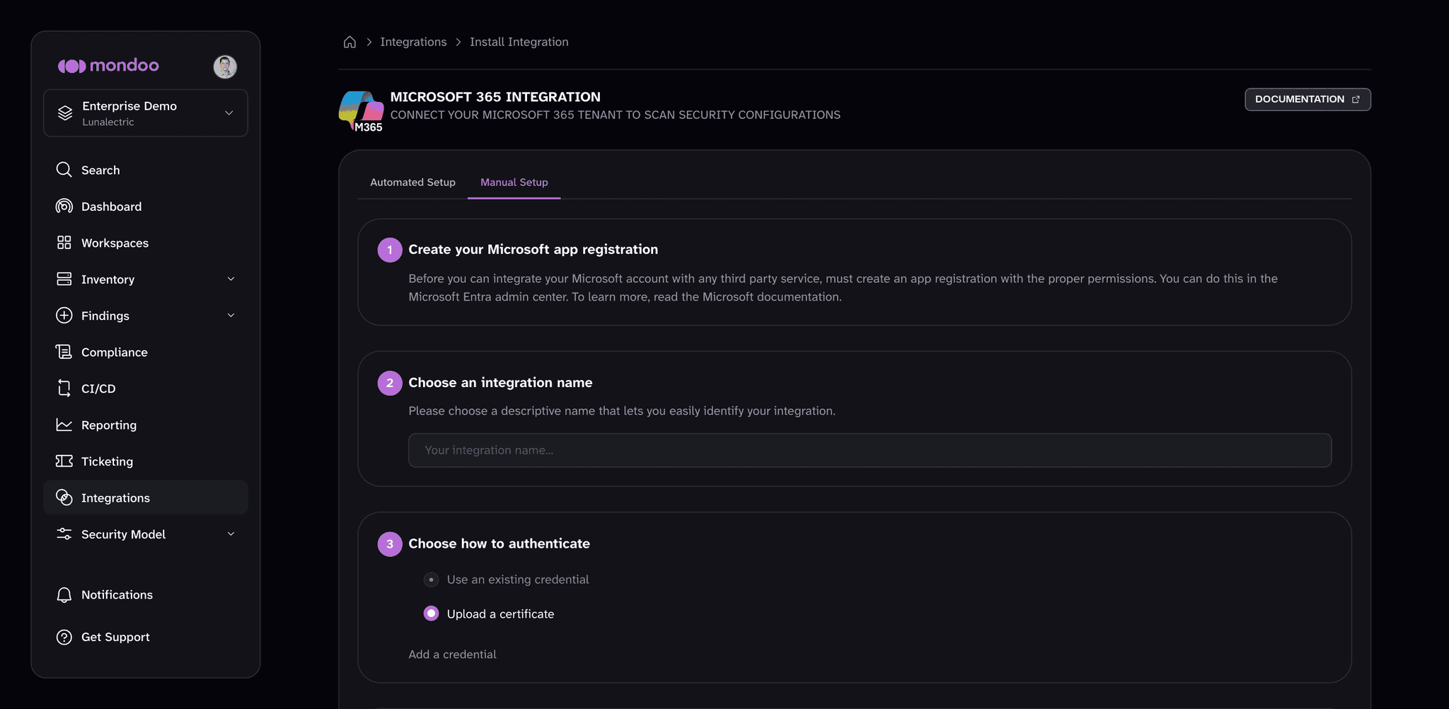Click the Inventory server icon
Viewport: 1449px width, 709px height.
(x=64, y=279)
